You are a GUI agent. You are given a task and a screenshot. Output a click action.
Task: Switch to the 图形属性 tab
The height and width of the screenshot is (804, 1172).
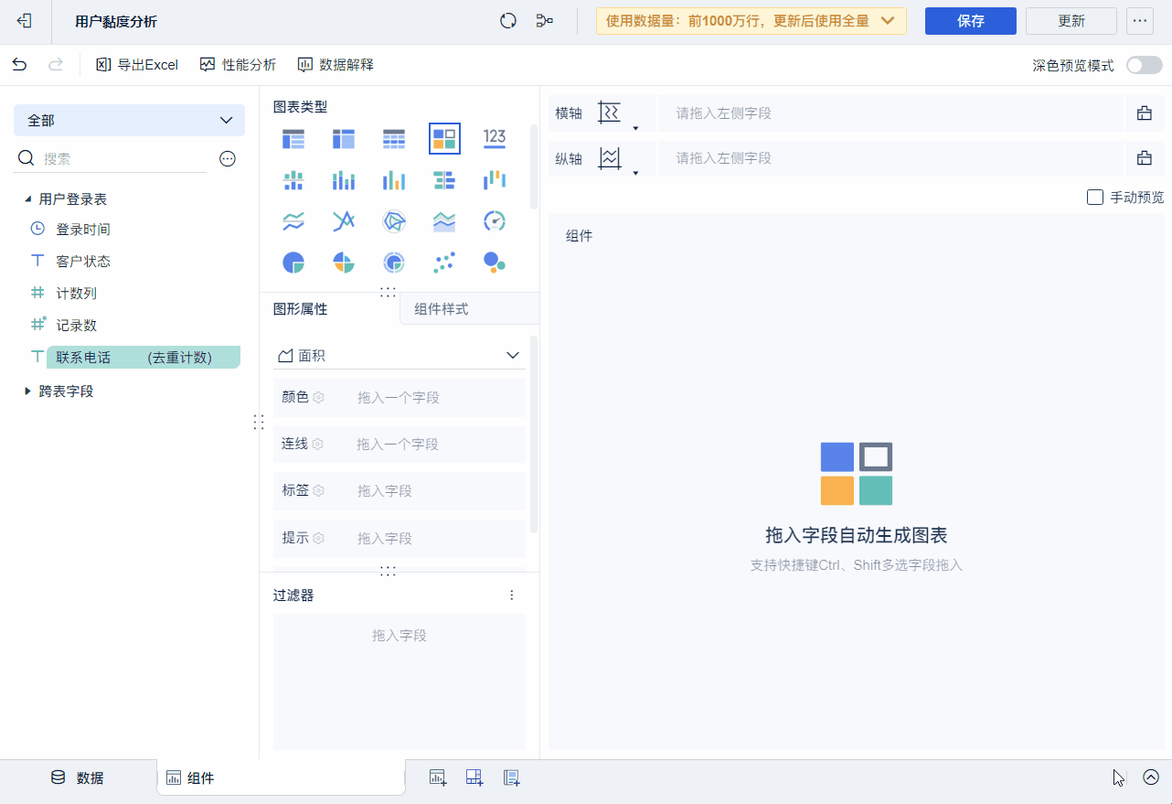(x=301, y=309)
